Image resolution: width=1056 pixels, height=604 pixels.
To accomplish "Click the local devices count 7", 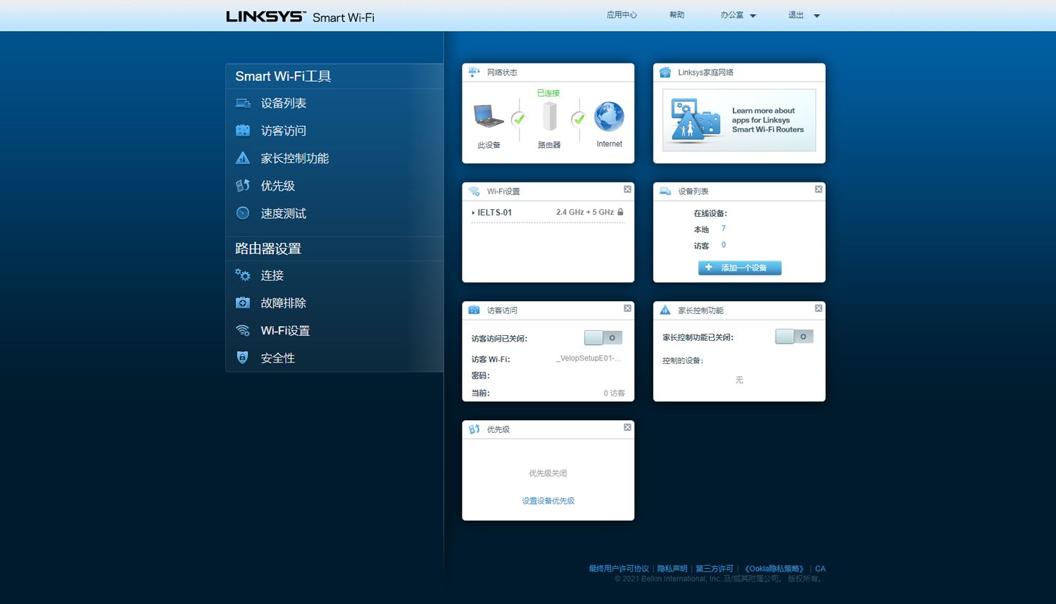I will click(724, 229).
